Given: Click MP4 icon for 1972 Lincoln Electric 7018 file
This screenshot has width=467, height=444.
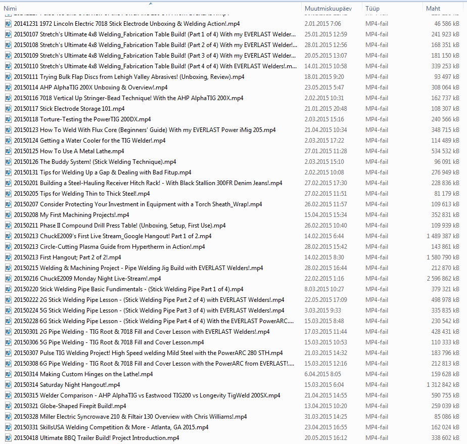Looking at the screenshot, I should tap(8, 24).
